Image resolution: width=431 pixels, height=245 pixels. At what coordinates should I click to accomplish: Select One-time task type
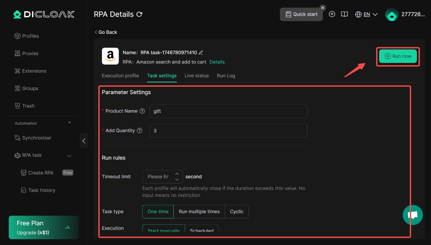tap(158, 212)
